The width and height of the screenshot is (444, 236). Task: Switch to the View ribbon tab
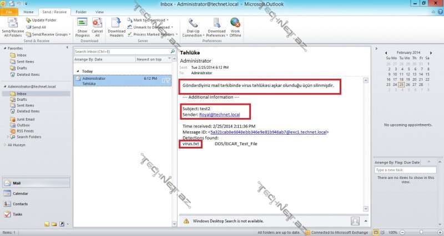[x=99, y=12]
